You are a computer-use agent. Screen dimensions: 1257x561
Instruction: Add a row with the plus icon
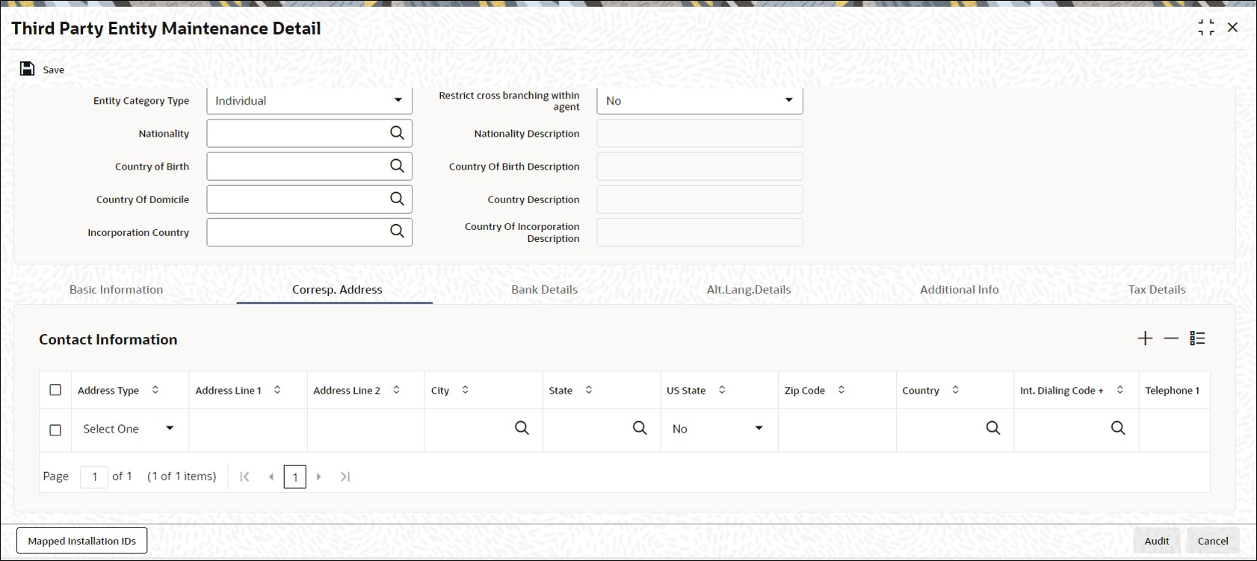pyautogui.click(x=1145, y=338)
